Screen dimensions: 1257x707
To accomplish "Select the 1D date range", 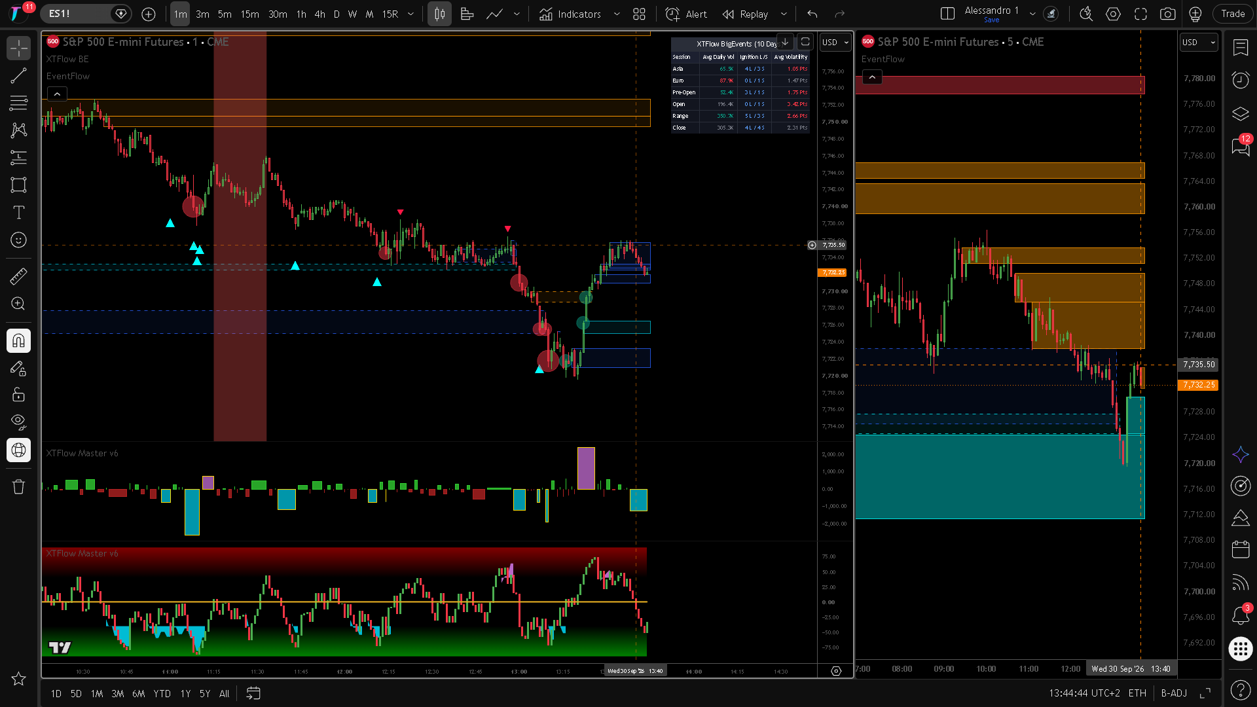I will (56, 694).
